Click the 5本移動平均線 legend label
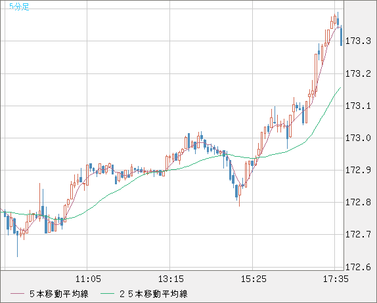 tap(59, 294)
